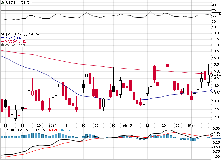
Task: Click the Volume undef legend text
Action: [x=15, y=45]
